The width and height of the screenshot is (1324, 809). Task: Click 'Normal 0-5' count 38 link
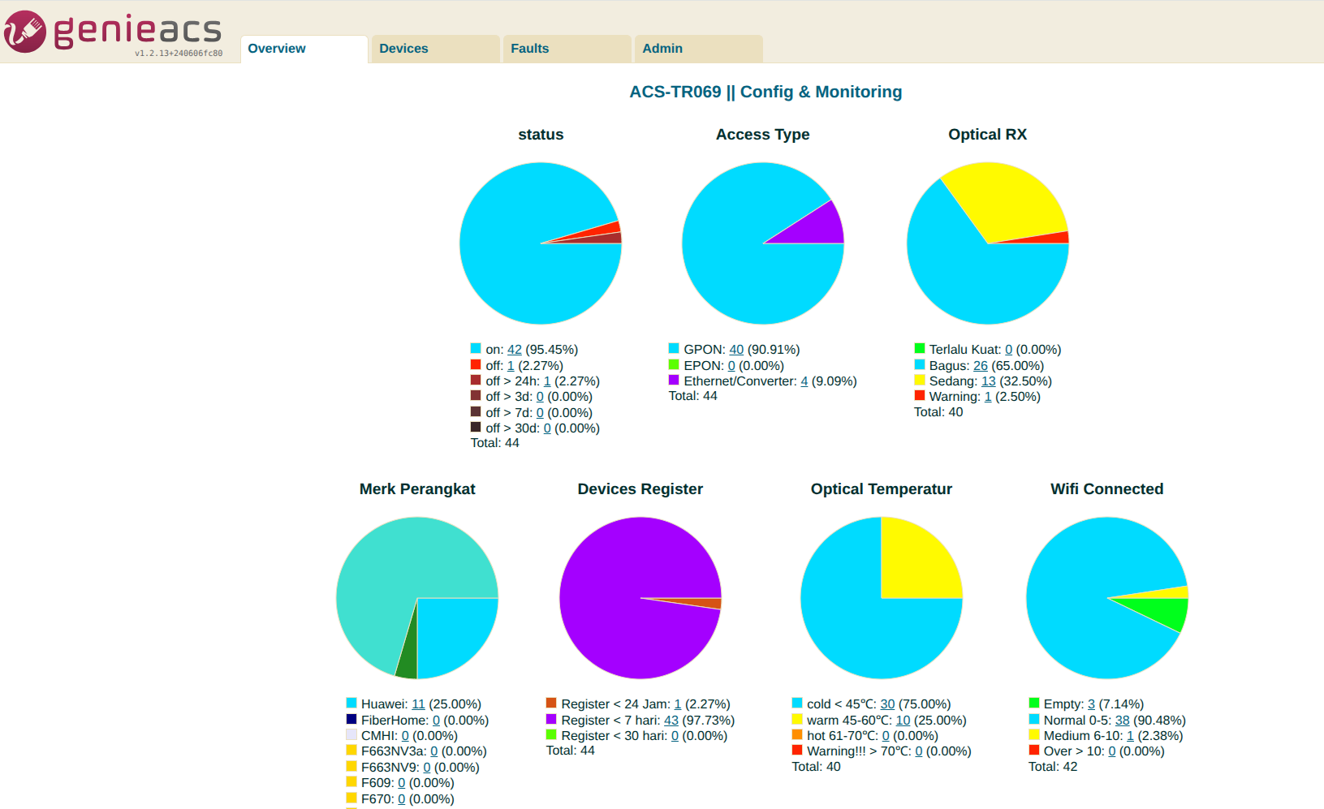click(x=1122, y=721)
